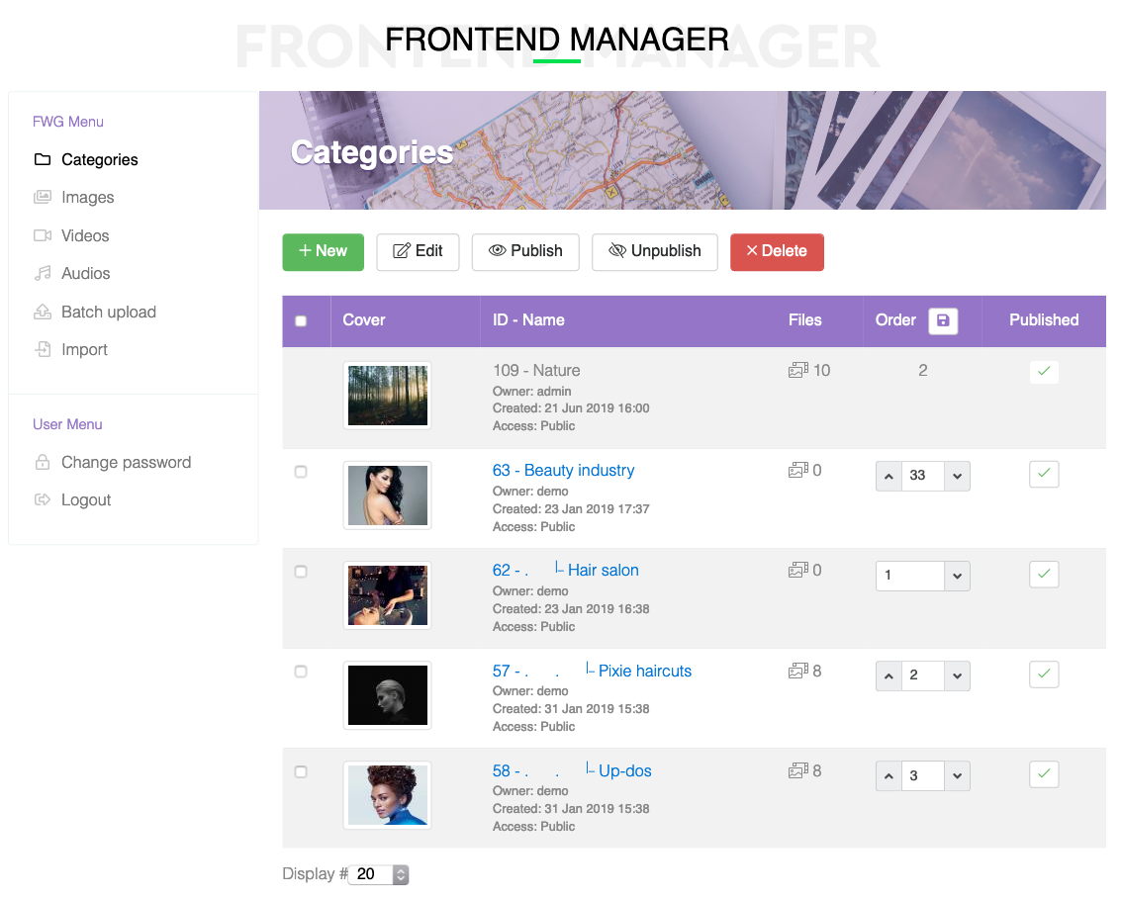Open the Images section in the sidebar
The height and width of the screenshot is (898, 1122).
click(87, 197)
